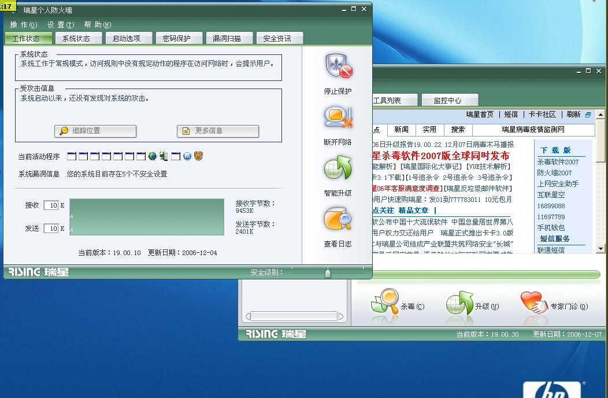
Task: Click the 06年客服满意度调查 link
Action: point(406,189)
